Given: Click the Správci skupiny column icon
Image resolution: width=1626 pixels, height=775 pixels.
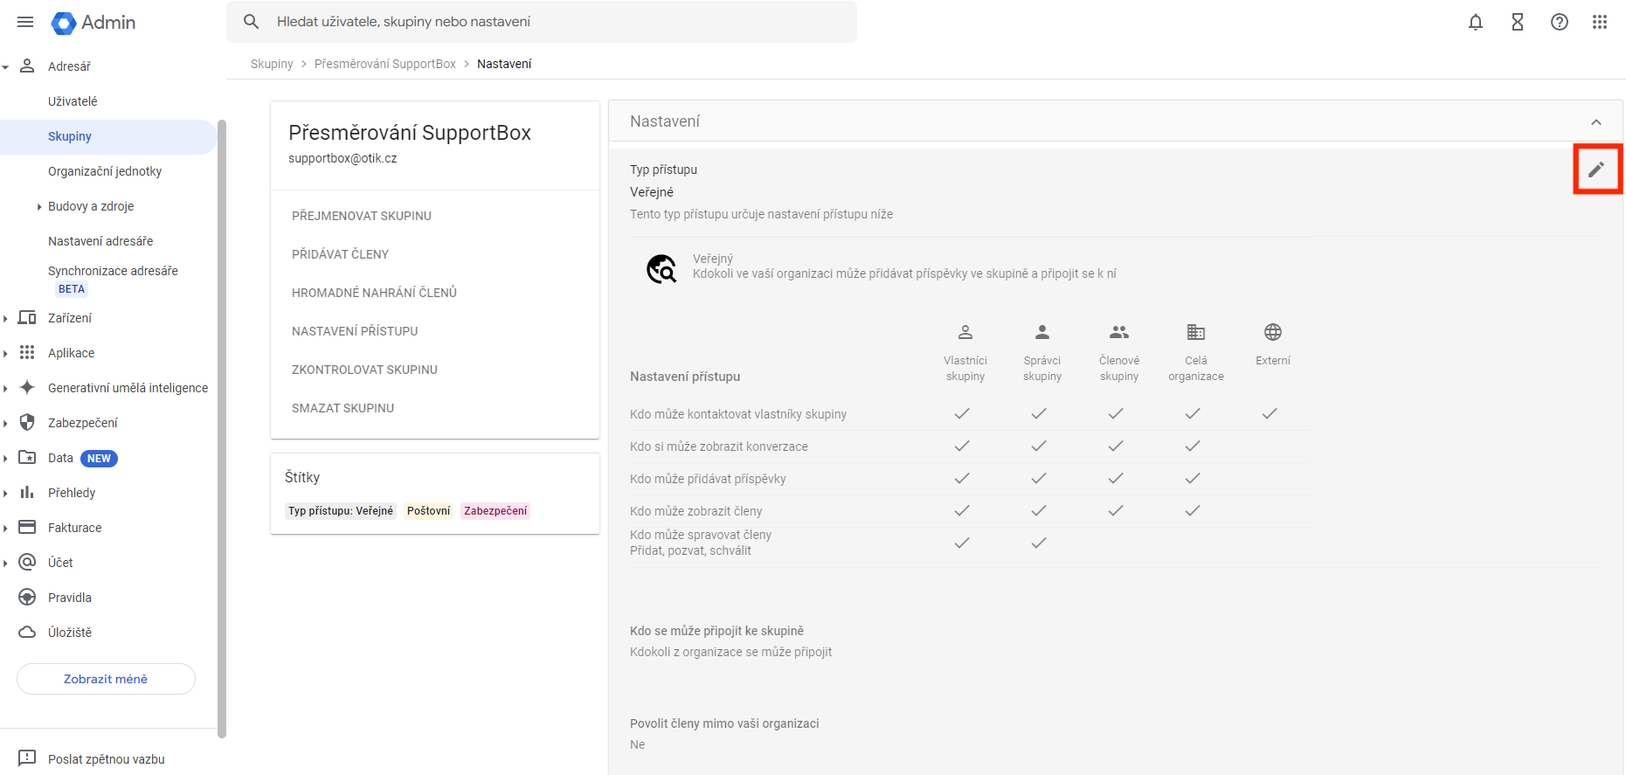Looking at the screenshot, I should tap(1042, 332).
